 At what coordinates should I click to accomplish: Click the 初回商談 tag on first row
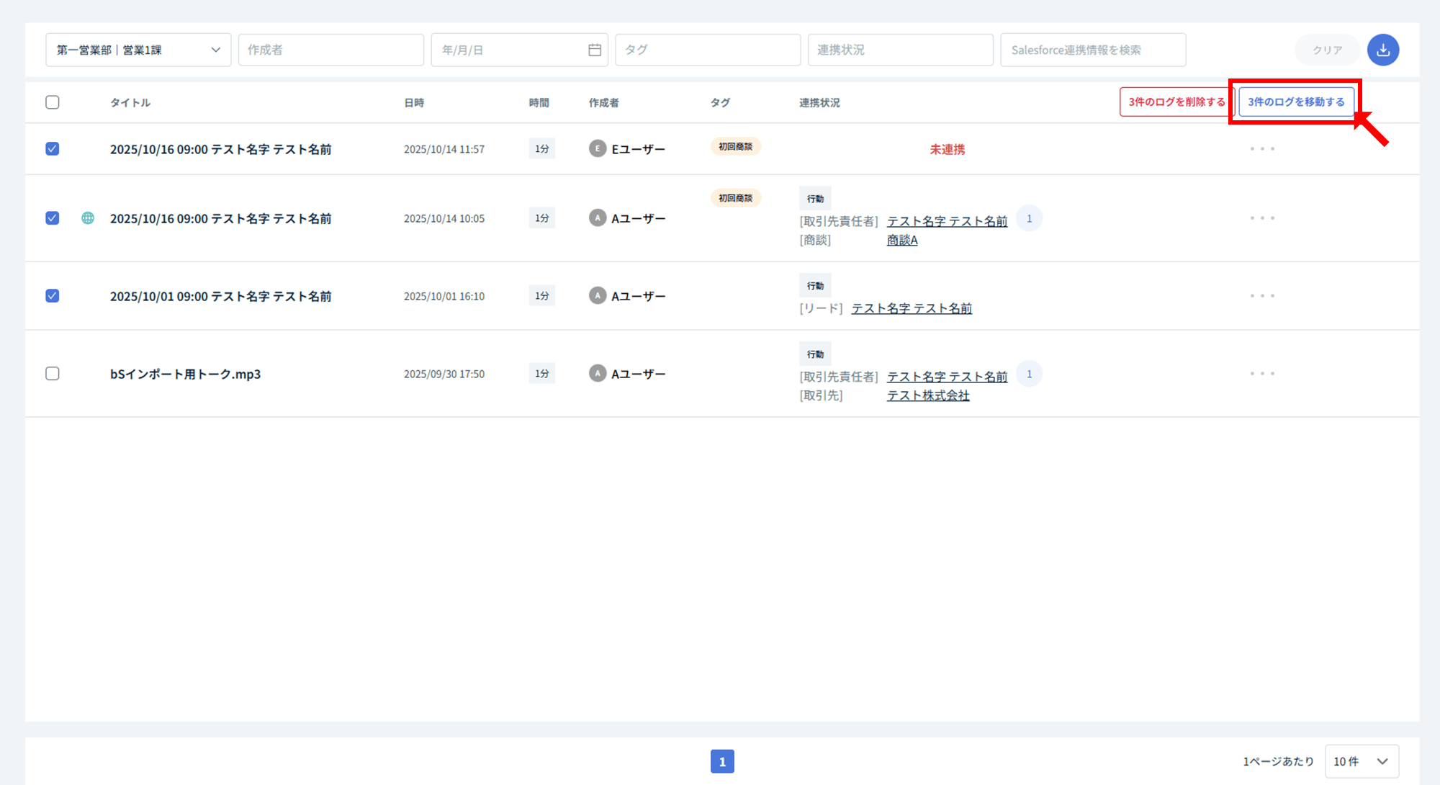pos(735,147)
